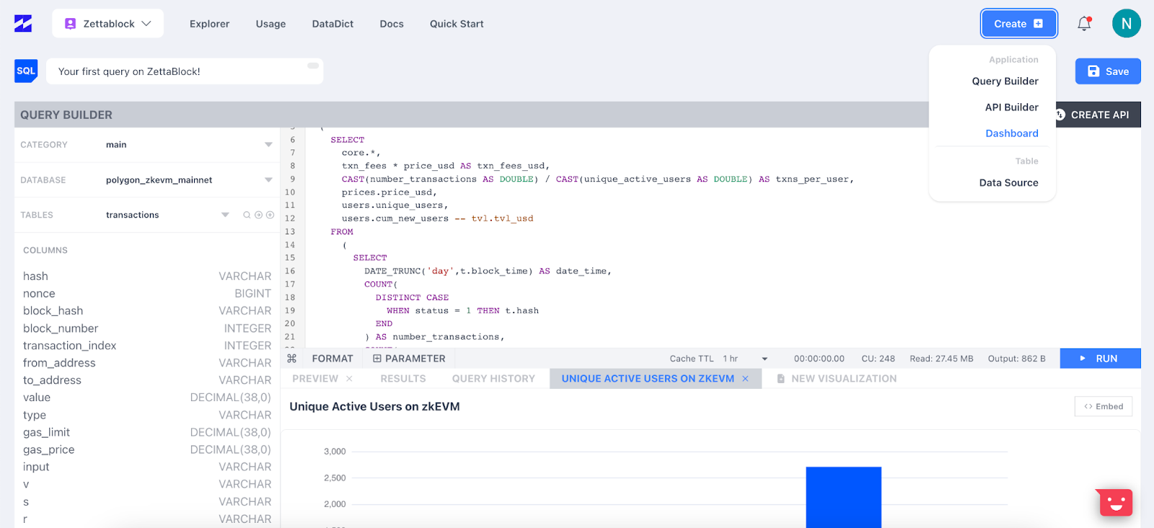
Task: Click the keyboard shortcut command icon
Action: point(291,358)
